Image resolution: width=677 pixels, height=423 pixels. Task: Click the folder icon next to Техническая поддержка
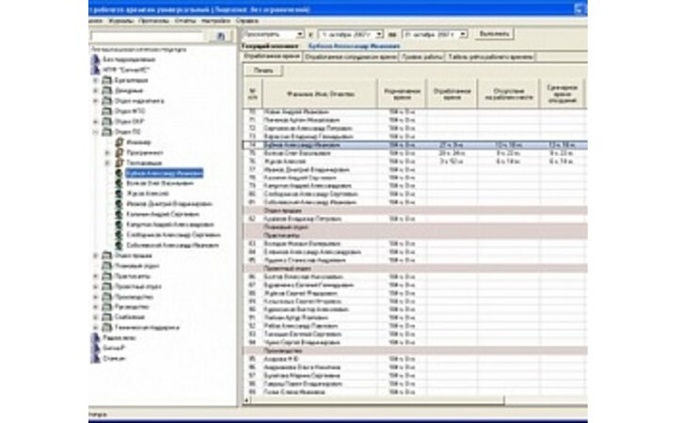(106, 326)
